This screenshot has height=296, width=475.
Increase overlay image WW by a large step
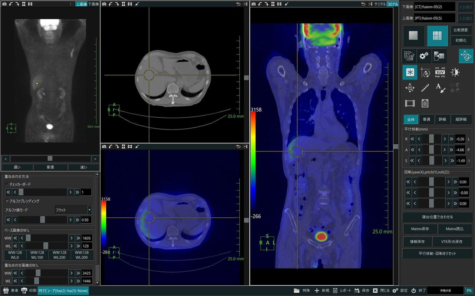pos(78,273)
